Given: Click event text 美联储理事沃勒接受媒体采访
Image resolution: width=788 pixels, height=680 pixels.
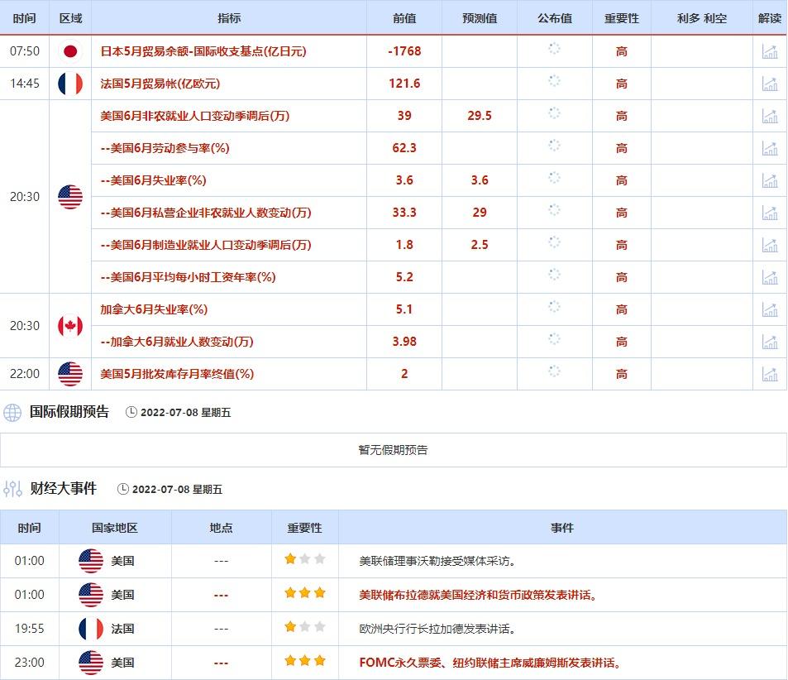Looking at the screenshot, I should (x=437, y=561).
